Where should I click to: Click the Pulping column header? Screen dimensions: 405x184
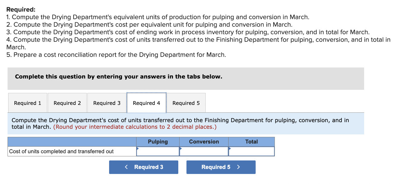click(158, 142)
